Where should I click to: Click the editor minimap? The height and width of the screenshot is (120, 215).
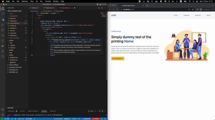pos(103,15)
